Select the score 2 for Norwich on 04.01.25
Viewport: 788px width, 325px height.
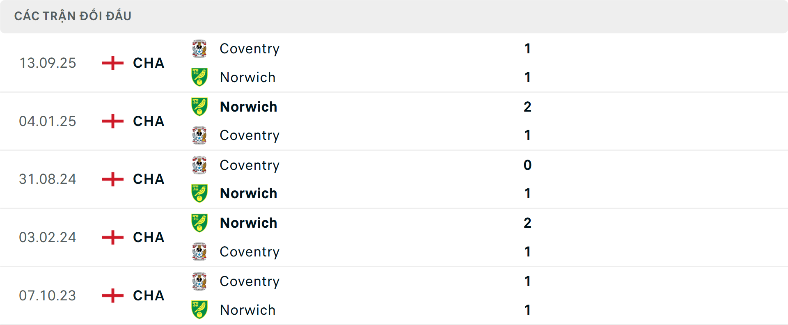tap(528, 107)
